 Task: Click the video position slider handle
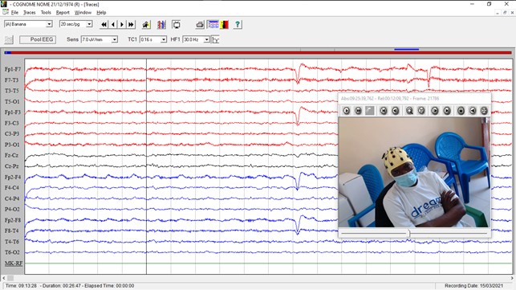pos(409,233)
